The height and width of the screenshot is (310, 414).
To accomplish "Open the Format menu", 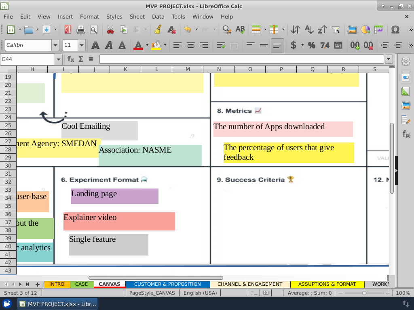I will coord(89,17).
